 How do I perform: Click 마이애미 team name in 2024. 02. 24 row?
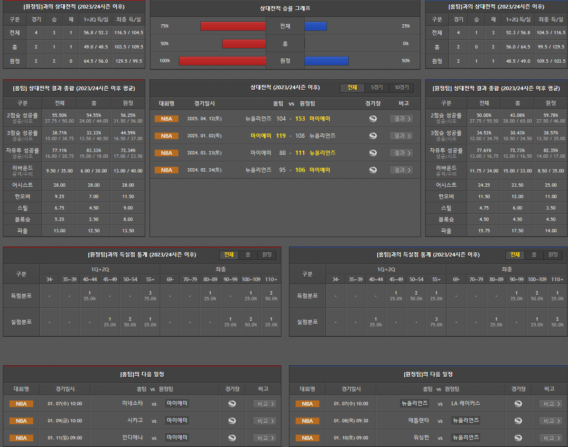tap(320, 170)
